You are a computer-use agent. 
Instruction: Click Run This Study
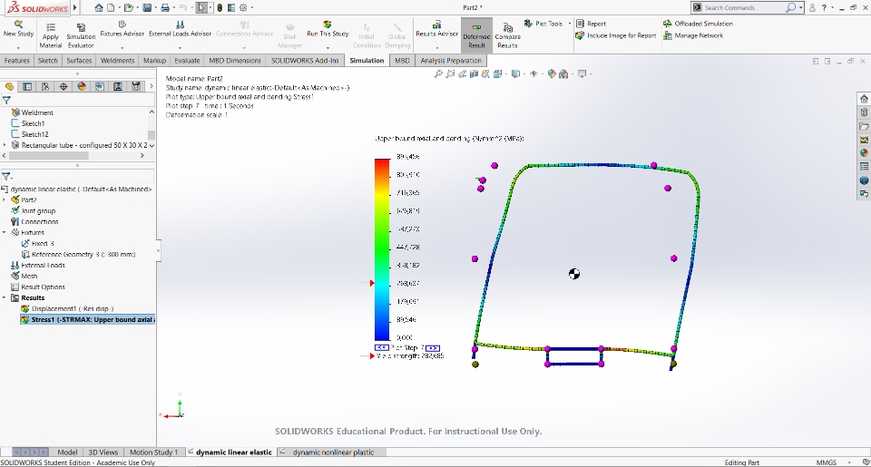pos(328,29)
